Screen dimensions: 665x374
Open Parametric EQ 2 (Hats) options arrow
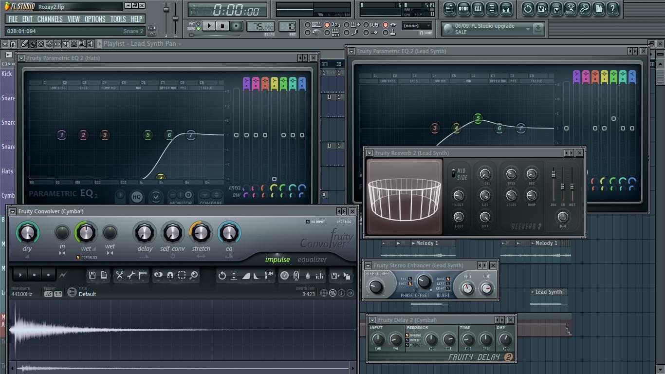pos(21,58)
